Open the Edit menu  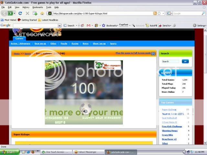[x=10, y=7]
